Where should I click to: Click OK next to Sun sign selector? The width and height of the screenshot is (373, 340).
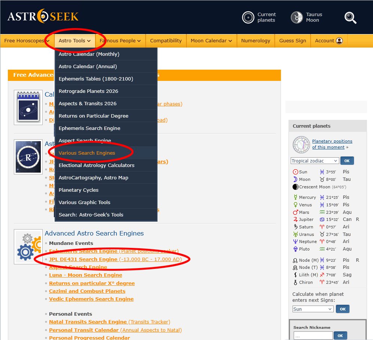point(343,309)
